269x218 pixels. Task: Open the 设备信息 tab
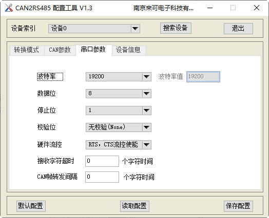click(x=129, y=50)
